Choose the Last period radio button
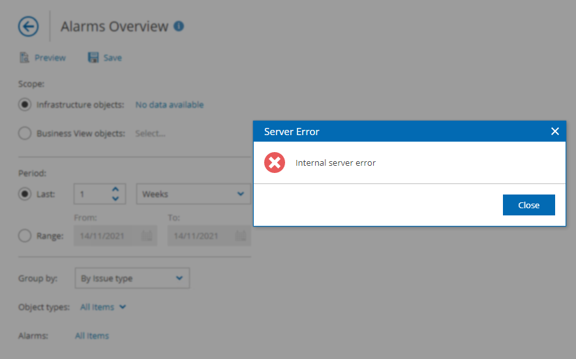The height and width of the screenshot is (359, 576). [25, 194]
